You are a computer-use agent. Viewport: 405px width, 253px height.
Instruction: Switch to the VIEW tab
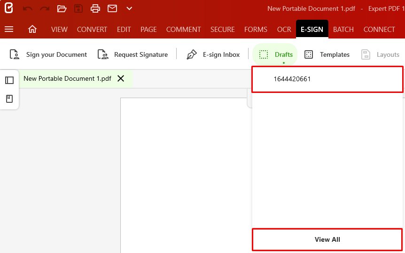[59, 30]
